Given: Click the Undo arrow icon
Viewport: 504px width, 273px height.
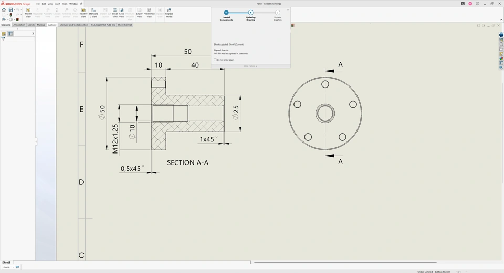Looking at the screenshot, I should pyautogui.click(x=18, y=9).
